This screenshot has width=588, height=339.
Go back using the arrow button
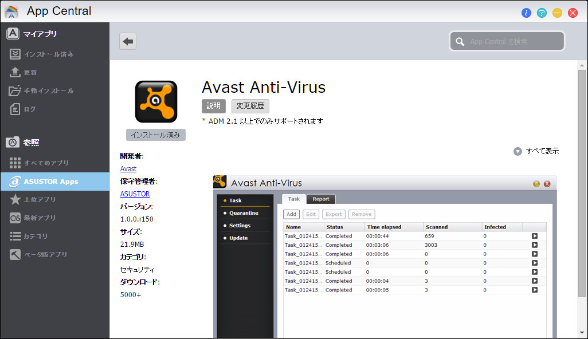point(127,41)
